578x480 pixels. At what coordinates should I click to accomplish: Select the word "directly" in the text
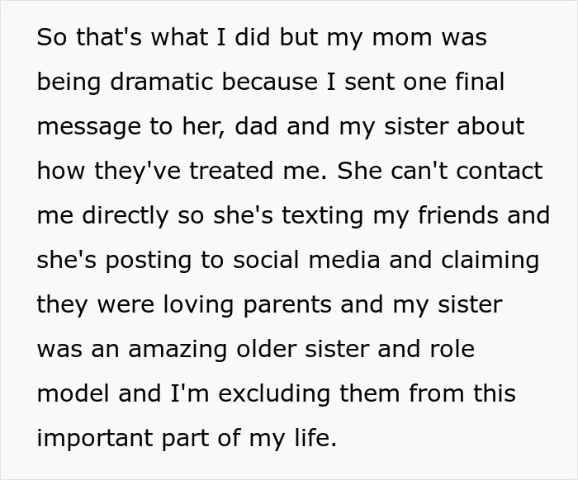point(126,216)
